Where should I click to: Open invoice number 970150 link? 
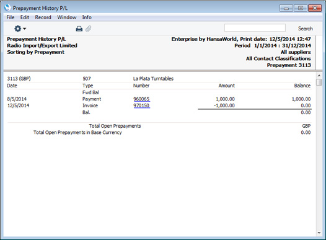tap(141, 105)
